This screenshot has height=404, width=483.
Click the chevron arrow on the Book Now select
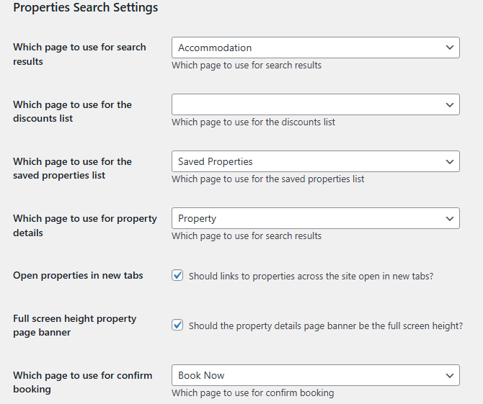coord(450,375)
